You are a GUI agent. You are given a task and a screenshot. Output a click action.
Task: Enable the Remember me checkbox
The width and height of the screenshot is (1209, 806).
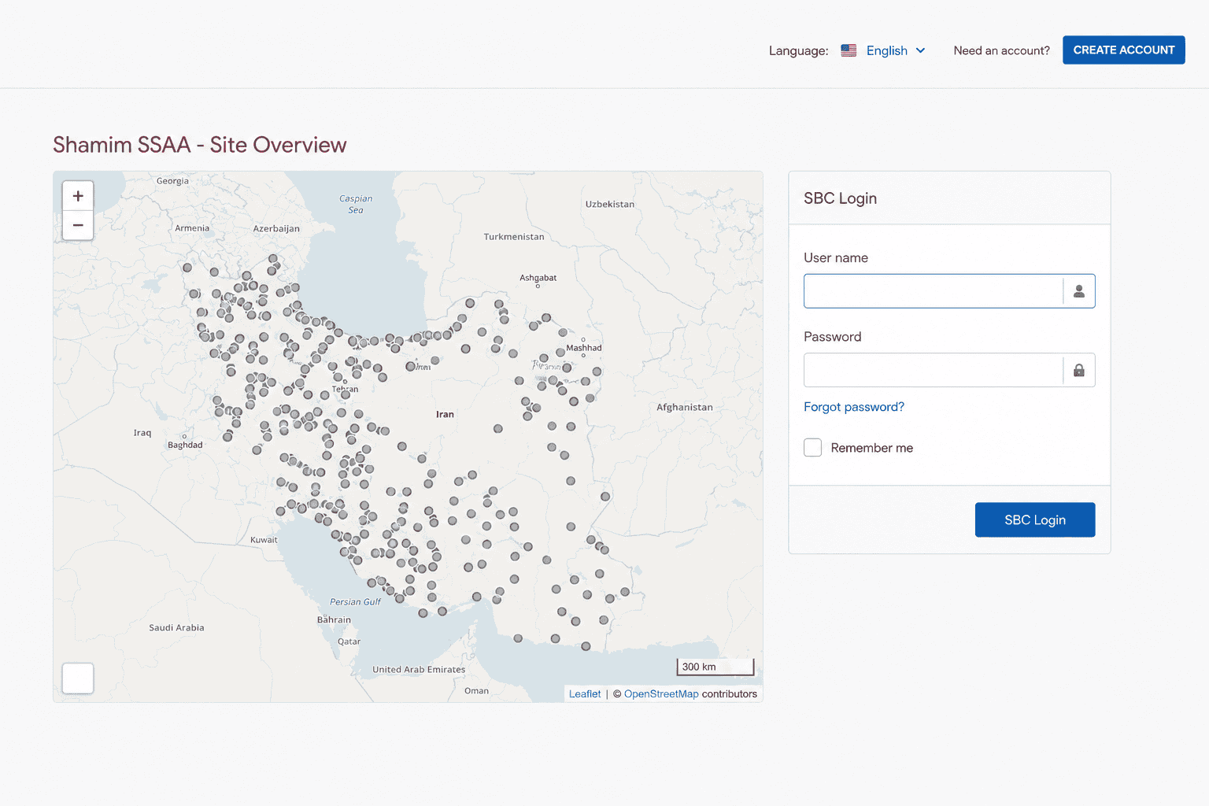(x=813, y=448)
